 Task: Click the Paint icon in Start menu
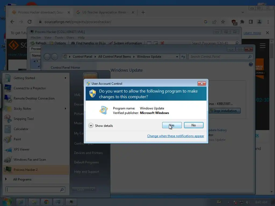point(8,139)
